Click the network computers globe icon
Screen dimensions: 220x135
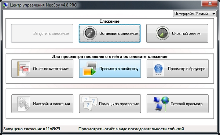[161, 104]
